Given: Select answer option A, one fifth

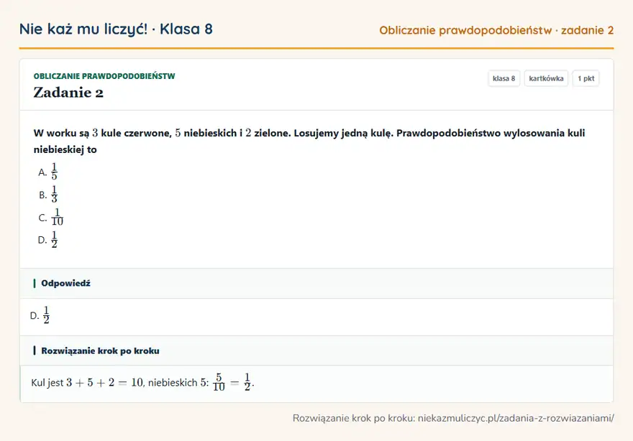Looking at the screenshot, I should (48, 172).
